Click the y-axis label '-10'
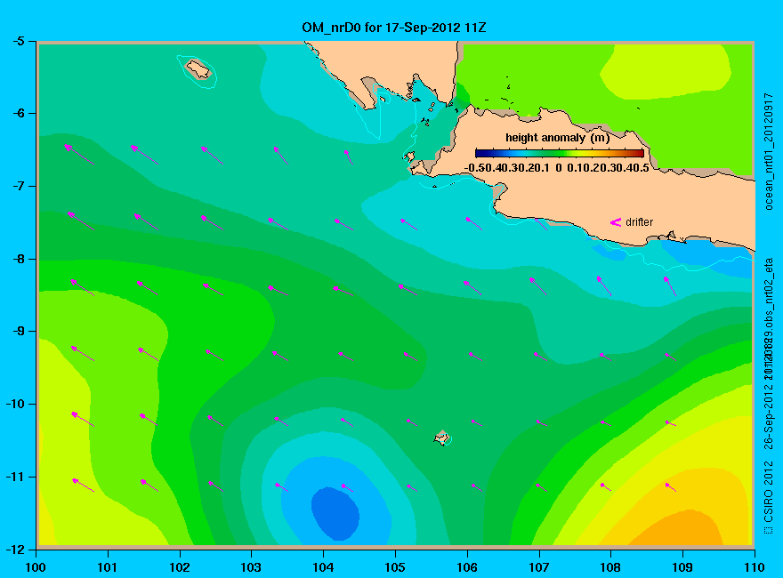The width and height of the screenshot is (783, 578). [14, 404]
